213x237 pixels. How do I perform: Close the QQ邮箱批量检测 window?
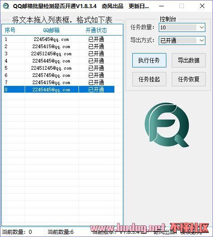tap(202, 6)
